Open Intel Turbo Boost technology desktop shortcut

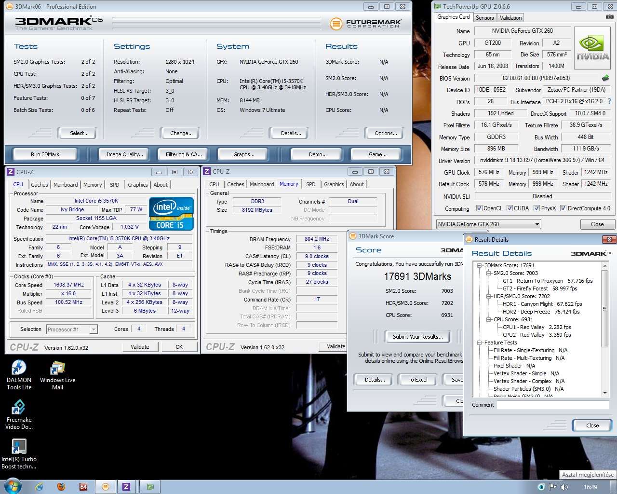(x=19, y=454)
